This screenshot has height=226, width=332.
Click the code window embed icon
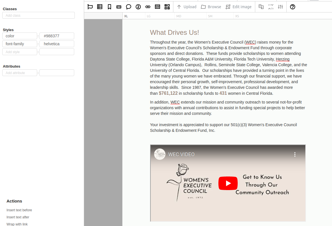tap(158, 7)
